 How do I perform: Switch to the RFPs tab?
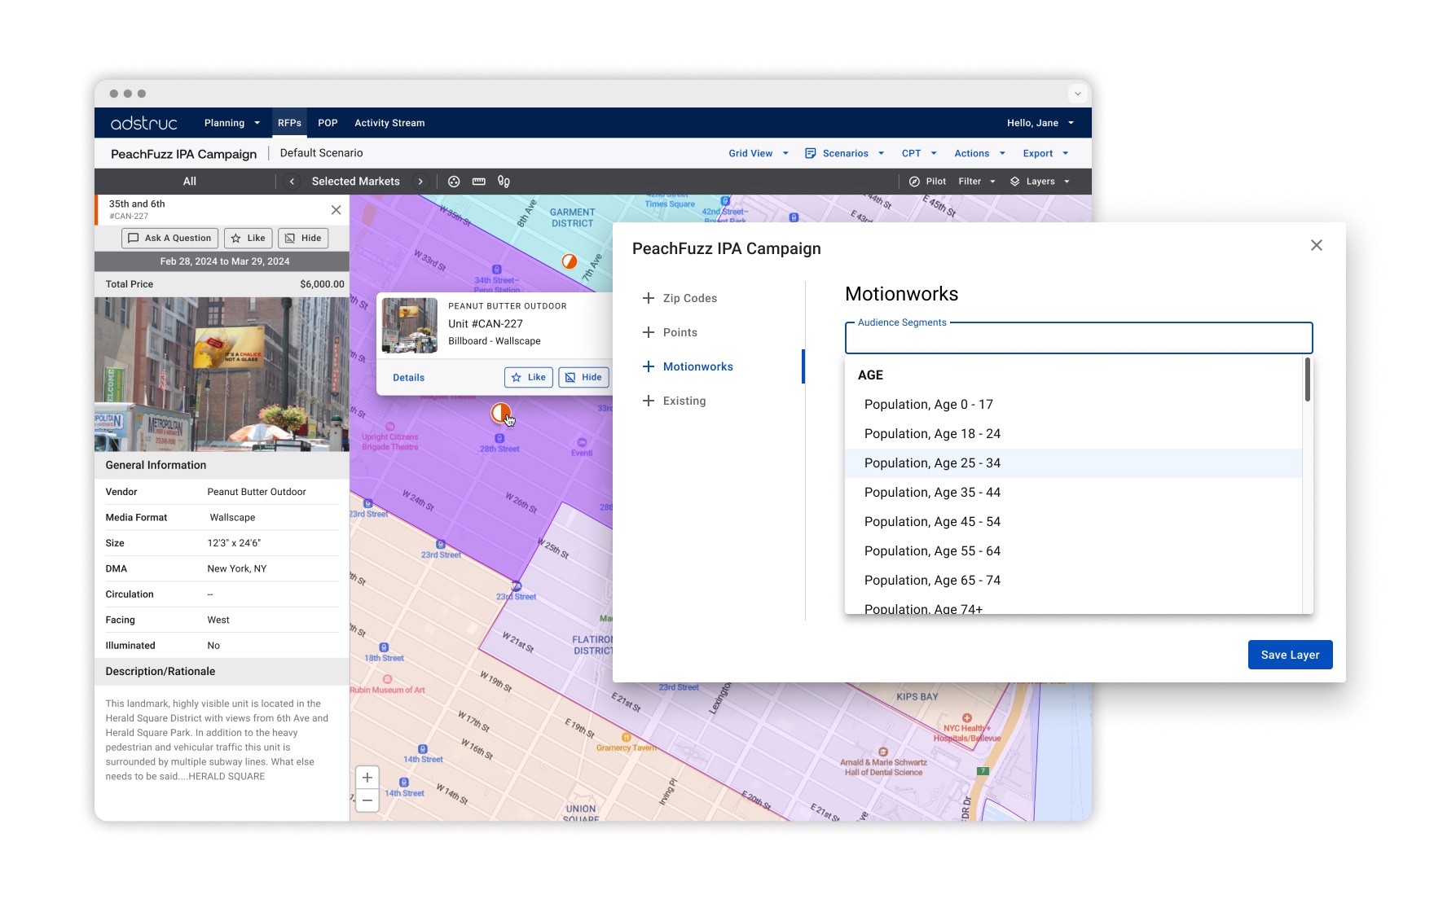click(x=289, y=123)
